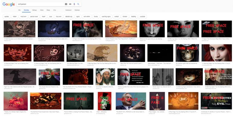Open Nástroje tools option
This screenshot has width=233, height=116.
(x=77, y=10)
